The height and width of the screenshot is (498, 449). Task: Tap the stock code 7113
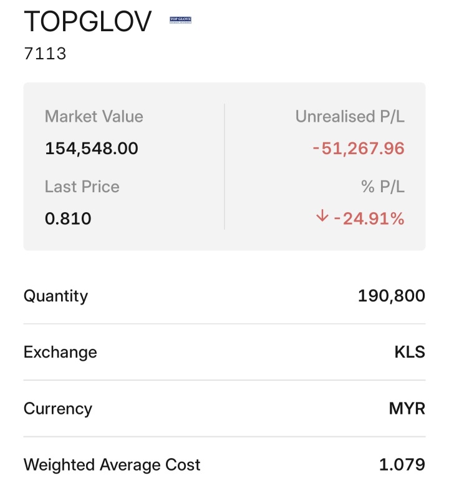(45, 54)
